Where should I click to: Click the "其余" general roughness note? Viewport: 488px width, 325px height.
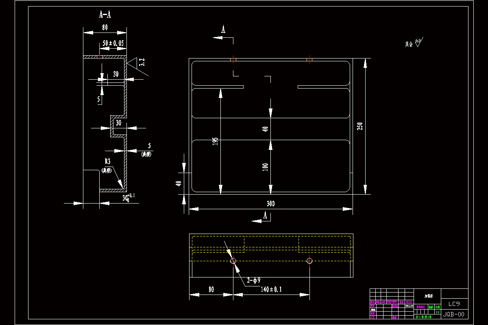pyautogui.click(x=409, y=44)
